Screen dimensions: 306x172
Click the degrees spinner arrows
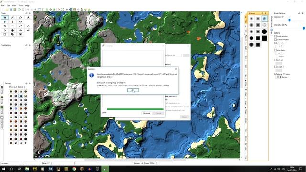click(280, 77)
